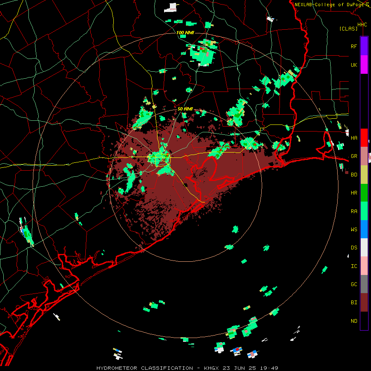The width and height of the screenshot is (371, 371).
Task: Click the UK legend label
Action: (x=354, y=65)
